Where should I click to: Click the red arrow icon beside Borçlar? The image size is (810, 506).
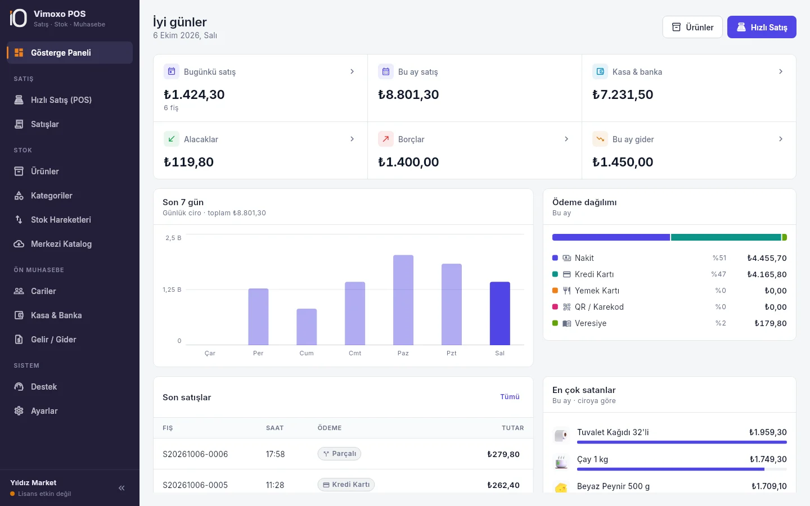pos(386,139)
